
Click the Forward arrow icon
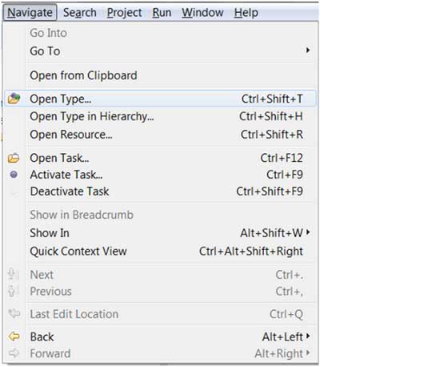14,353
